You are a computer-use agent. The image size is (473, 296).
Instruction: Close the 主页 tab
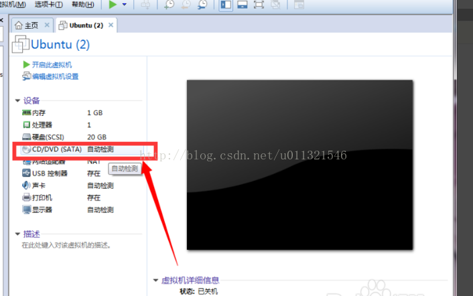47,25
